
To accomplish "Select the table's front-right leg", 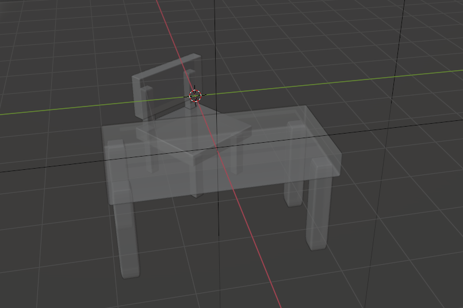I will 319,204.
